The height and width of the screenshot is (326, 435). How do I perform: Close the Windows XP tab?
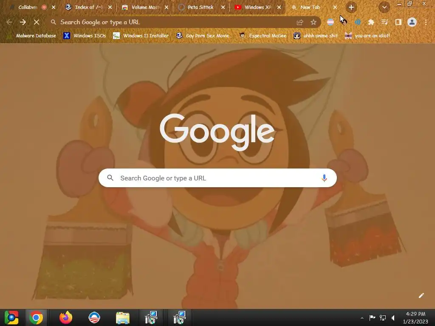pyautogui.click(x=279, y=8)
